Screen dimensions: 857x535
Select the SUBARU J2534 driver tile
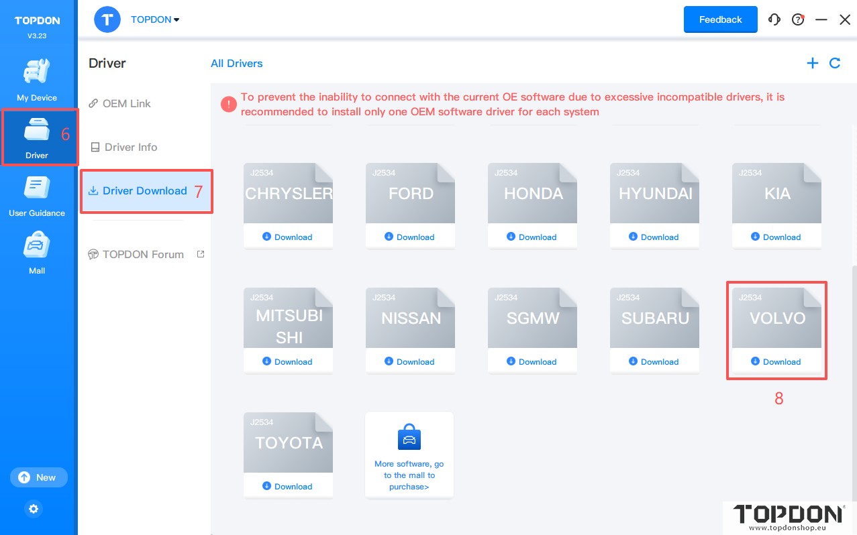(655, 318)
